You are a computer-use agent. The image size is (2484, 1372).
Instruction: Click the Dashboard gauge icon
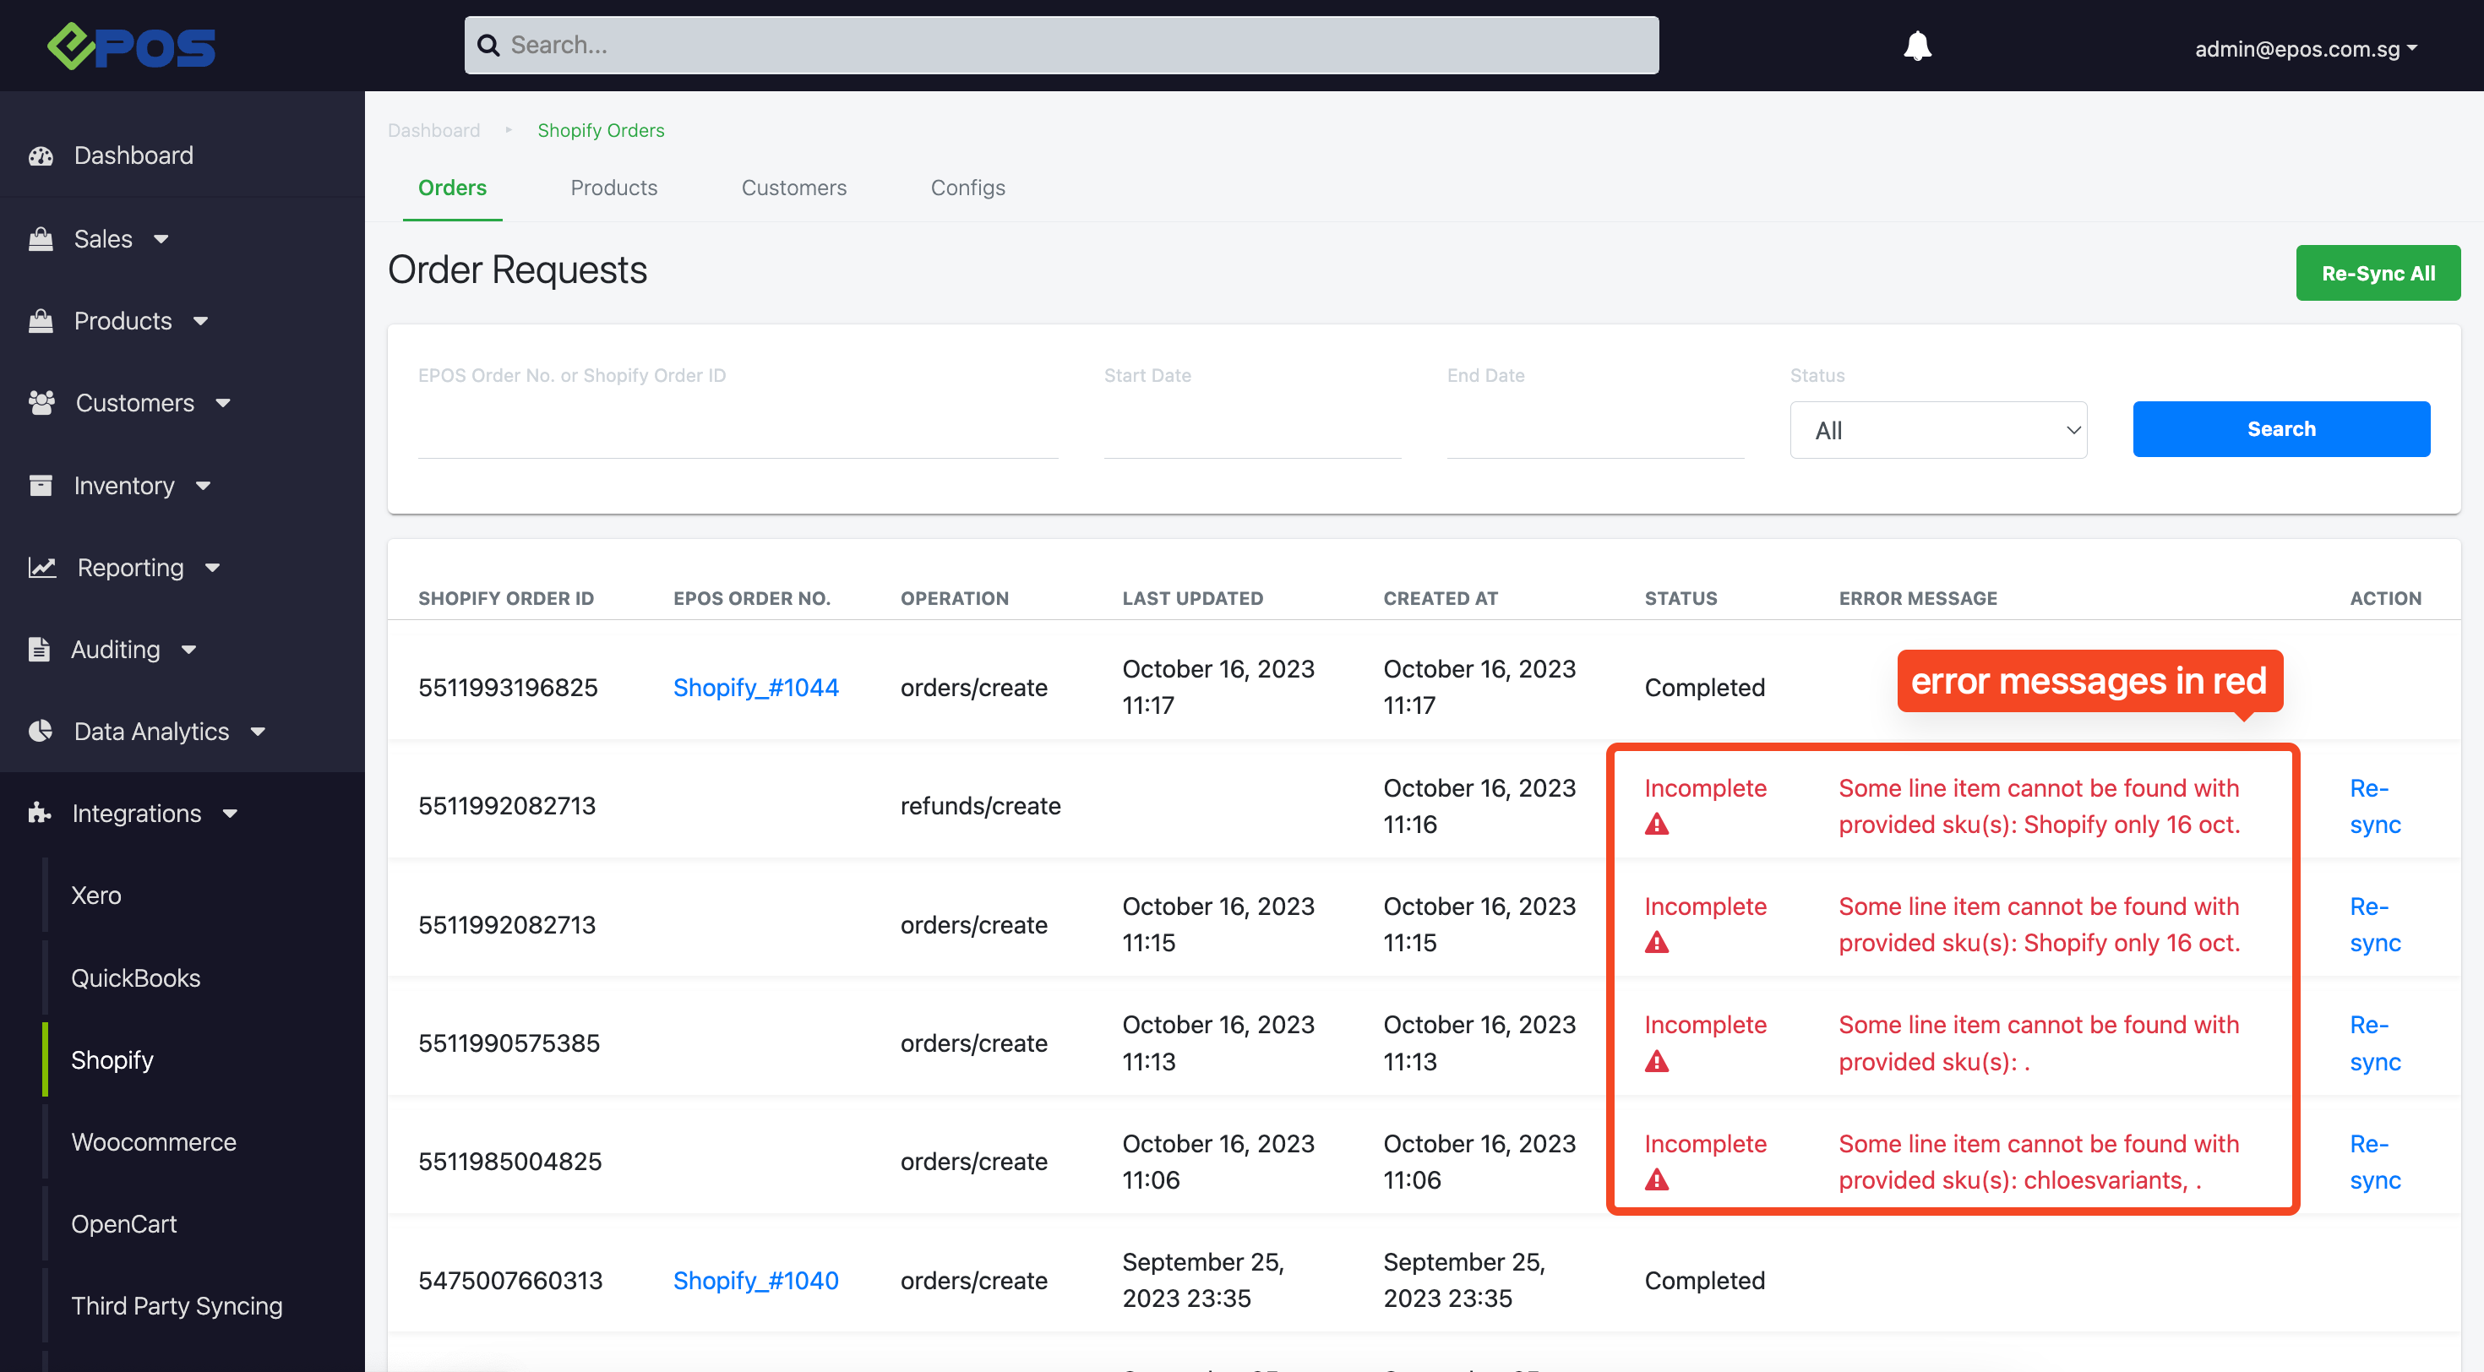click(x=41, y=155)
